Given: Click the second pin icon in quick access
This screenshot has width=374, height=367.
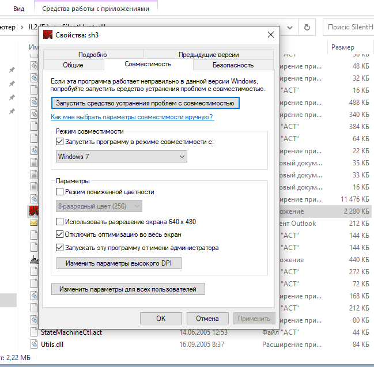Looking at the screenshot, I should [x=12, y=84].
